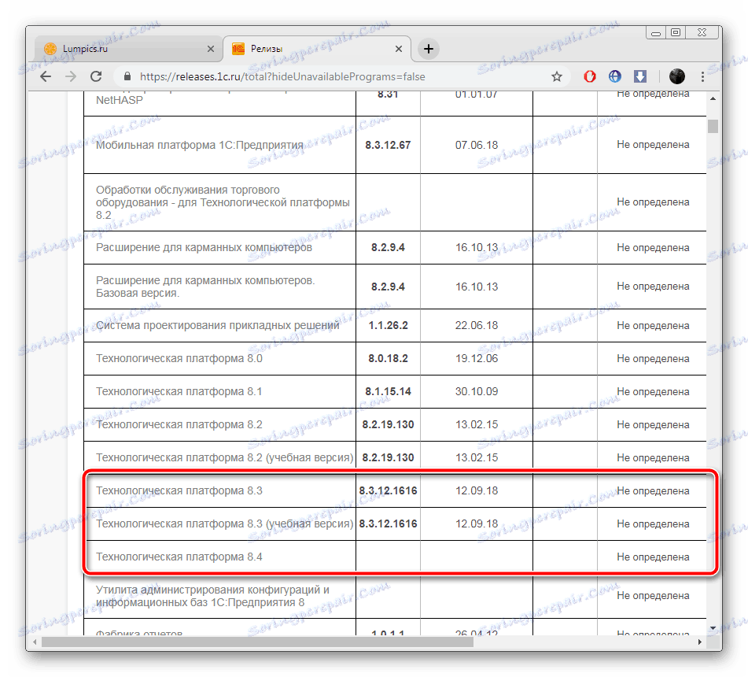Reload the releases page

pos(97,76)
